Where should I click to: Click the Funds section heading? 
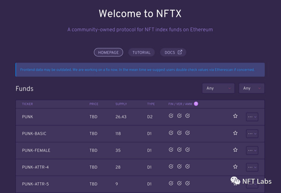pyautogui.click(x=24, y=89)
